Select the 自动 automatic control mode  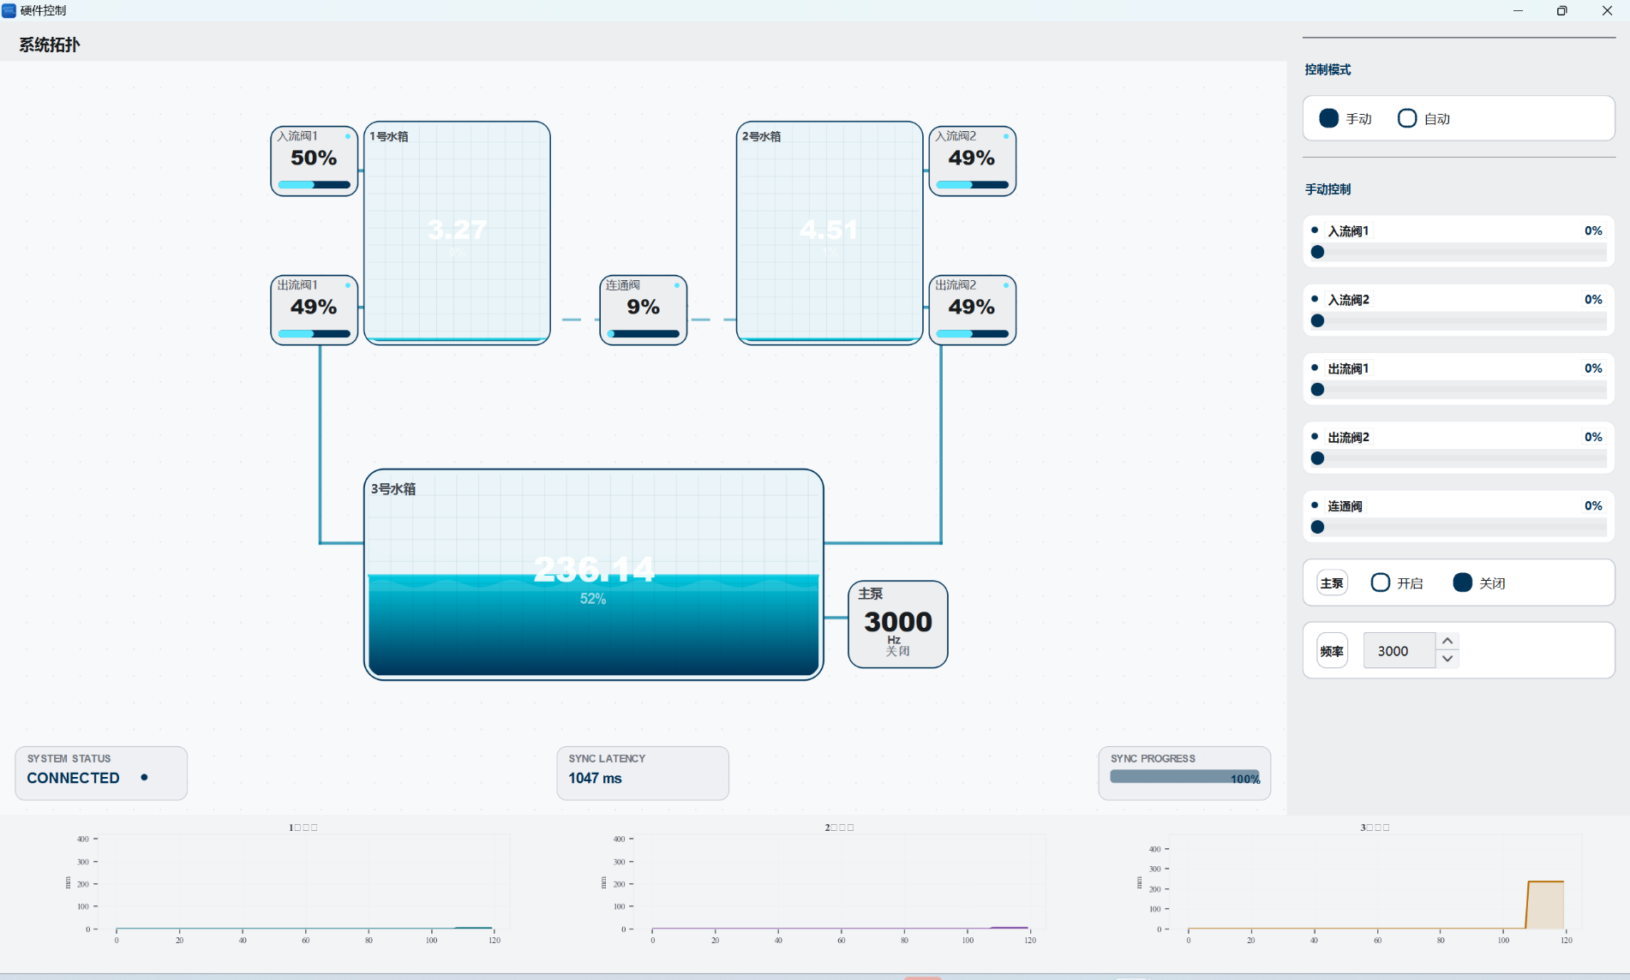(1423, 118)
